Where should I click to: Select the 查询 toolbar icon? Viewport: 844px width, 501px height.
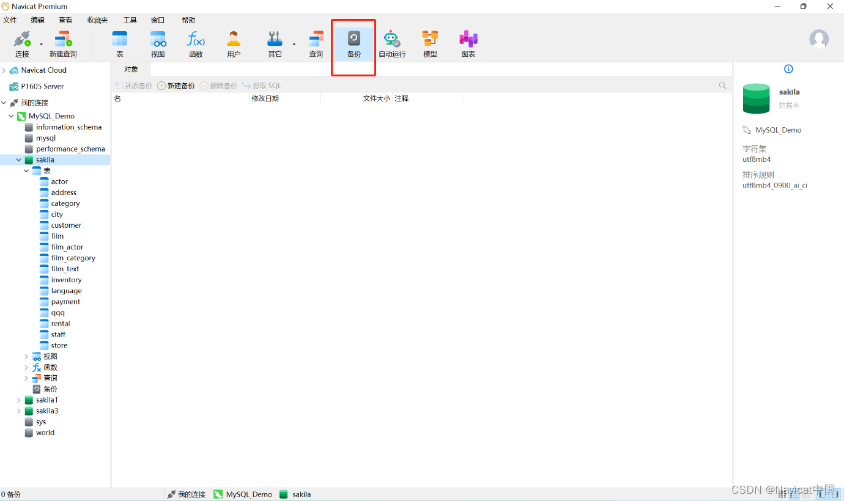pyautogui.click(x=316, y=45)
